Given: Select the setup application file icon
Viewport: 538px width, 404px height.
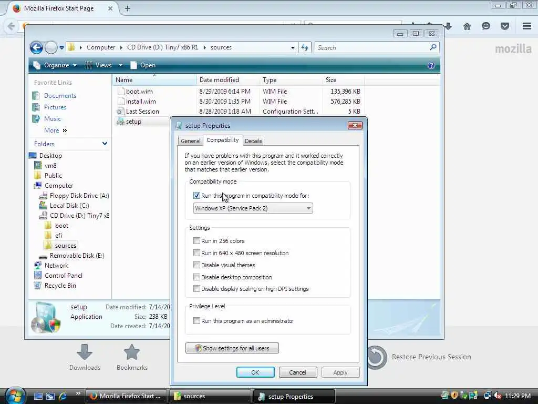Looking at the screenshot, I should pos(120,122).
